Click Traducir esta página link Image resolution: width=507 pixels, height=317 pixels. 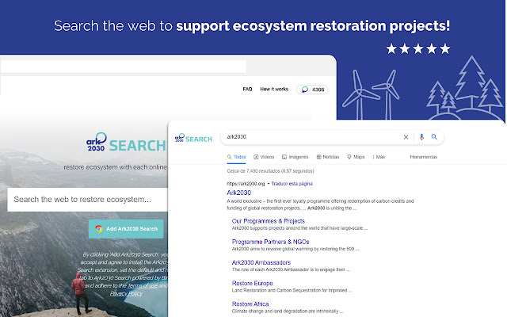coord(292,184)
